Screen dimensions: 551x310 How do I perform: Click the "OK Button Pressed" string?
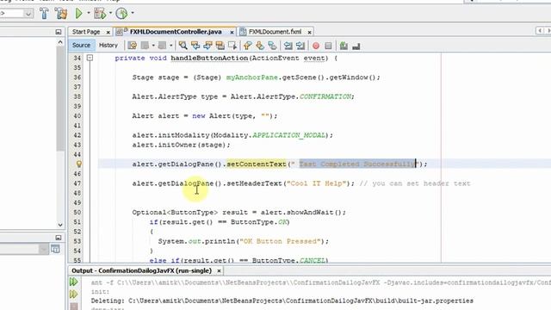(x=280, y=241)
